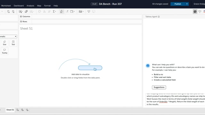Open the Analysis menu
Viewport: 205px width, 115px height.
tap(30, 6)
